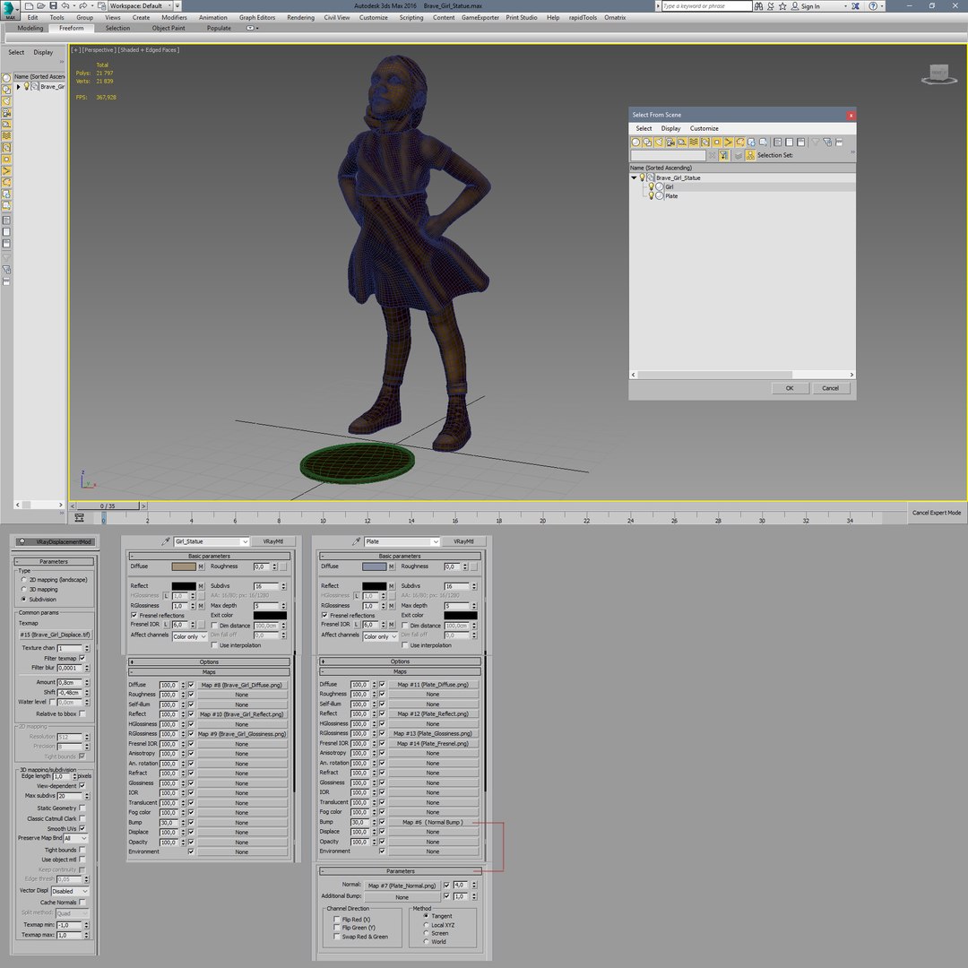This screenshot has width=968, height=968.
Task: Click the Undo arrow icon
Action: click(65, 5)
